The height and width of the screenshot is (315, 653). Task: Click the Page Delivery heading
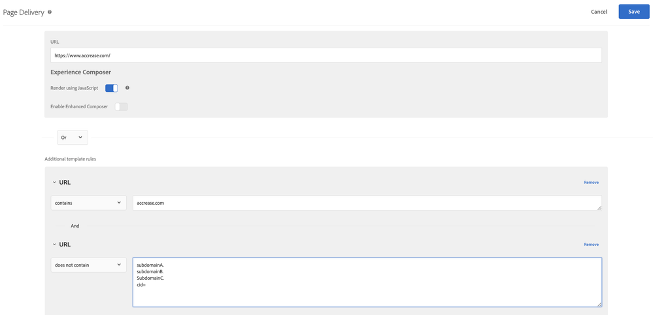click(x=24, y=12)
